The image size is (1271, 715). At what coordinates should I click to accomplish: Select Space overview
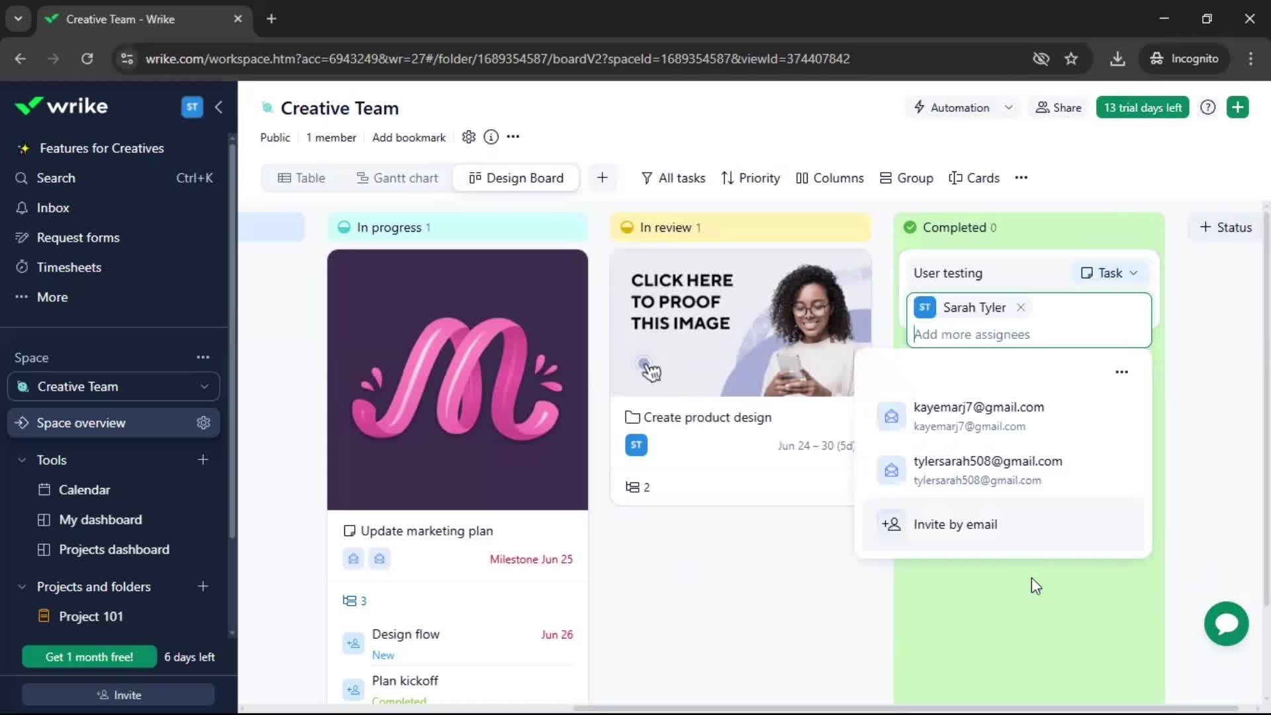coord(81,423)
